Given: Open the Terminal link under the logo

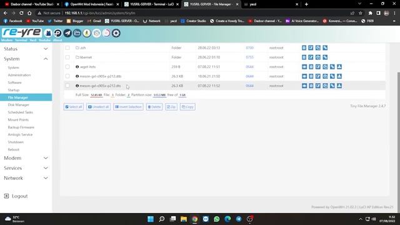Looking at the screenshot, I should coord(21,40).
